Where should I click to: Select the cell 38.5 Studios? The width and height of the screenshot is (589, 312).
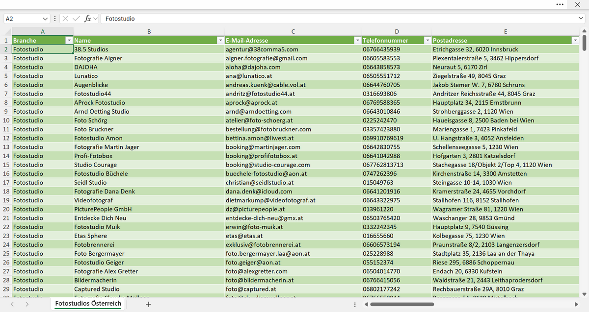pyautogui.click(x=149, y=49)
